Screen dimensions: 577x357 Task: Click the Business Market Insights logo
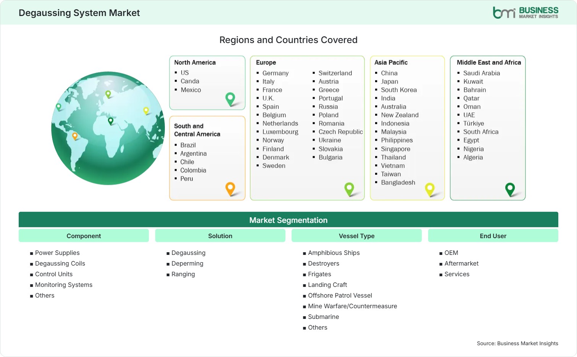(x=525, y=13)
